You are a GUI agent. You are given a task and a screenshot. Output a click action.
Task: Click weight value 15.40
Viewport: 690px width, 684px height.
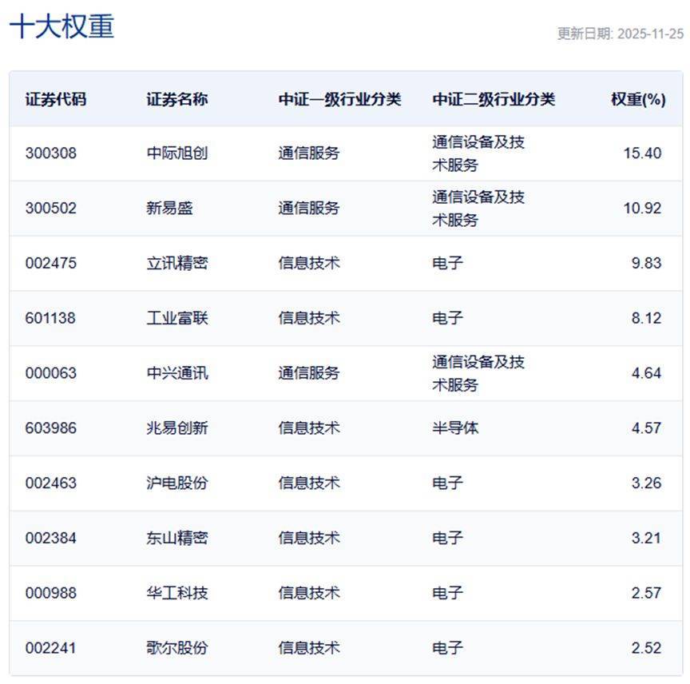tap(642, 153)
